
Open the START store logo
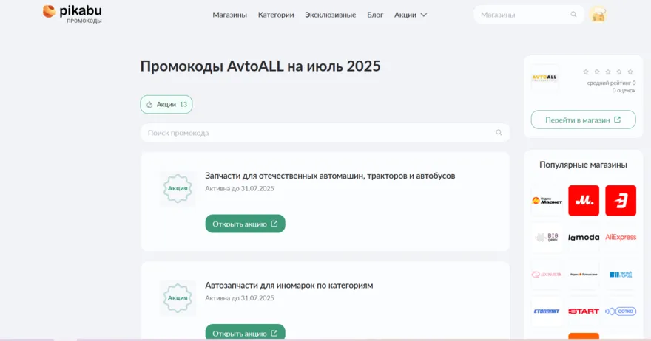tap(584, 311)
